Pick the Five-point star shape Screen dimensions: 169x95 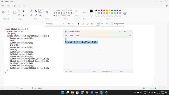click(x=54, y=16)
